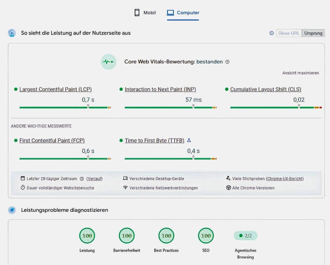Image resolution: width=330 pixels, height=265 pixels.
Task: Click the TTFB distribution bar
Action: 170,159
